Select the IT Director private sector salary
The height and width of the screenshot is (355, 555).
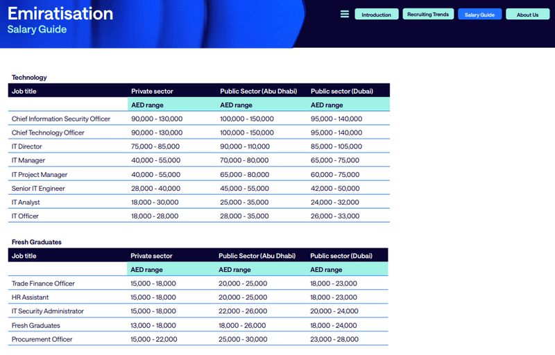tap(155, 146)
